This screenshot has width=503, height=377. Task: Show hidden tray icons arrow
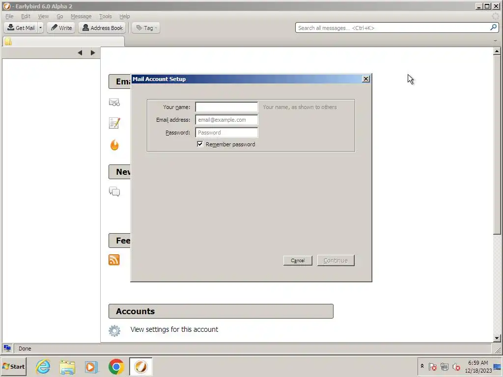[422, 366]
